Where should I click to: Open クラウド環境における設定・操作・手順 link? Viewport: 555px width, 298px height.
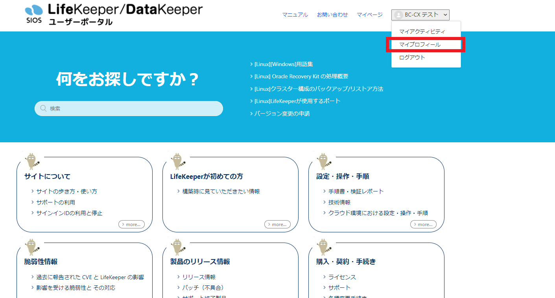tap(378, 213)
